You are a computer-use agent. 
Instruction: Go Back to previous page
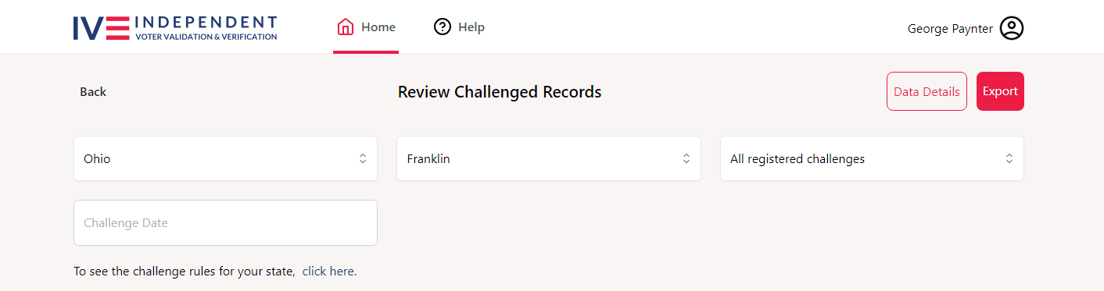(93, 92)
